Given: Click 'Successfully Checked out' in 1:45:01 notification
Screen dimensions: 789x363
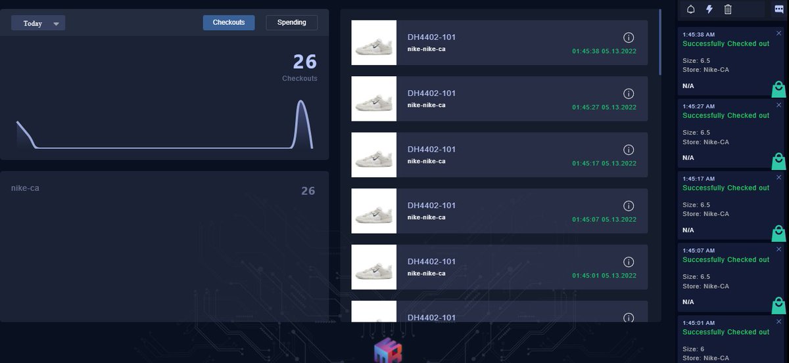Looking at the screenshot, I should tap(726, 332).
